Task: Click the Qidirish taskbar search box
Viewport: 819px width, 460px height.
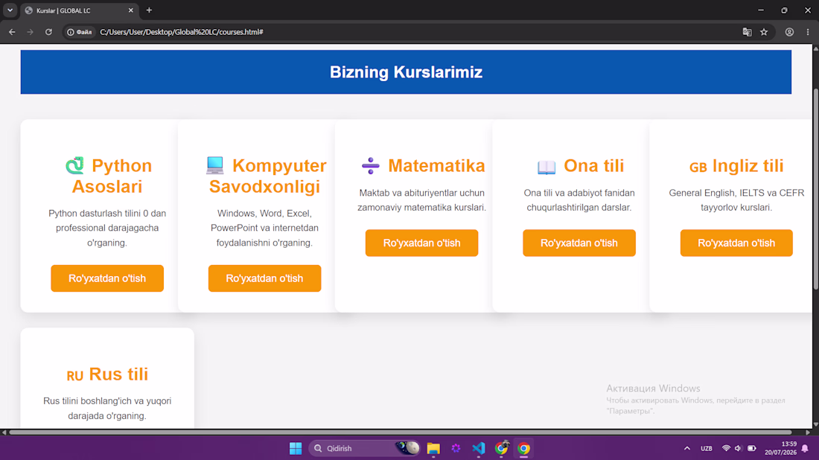Action: 364,448
